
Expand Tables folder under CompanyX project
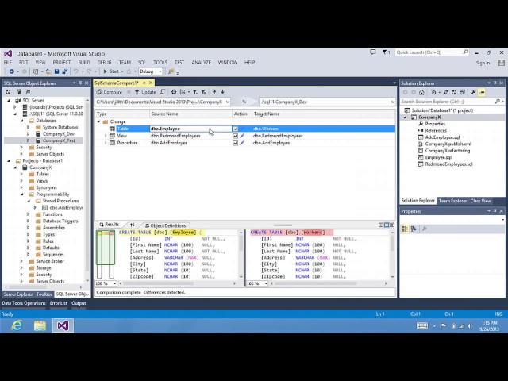[21, 175]
